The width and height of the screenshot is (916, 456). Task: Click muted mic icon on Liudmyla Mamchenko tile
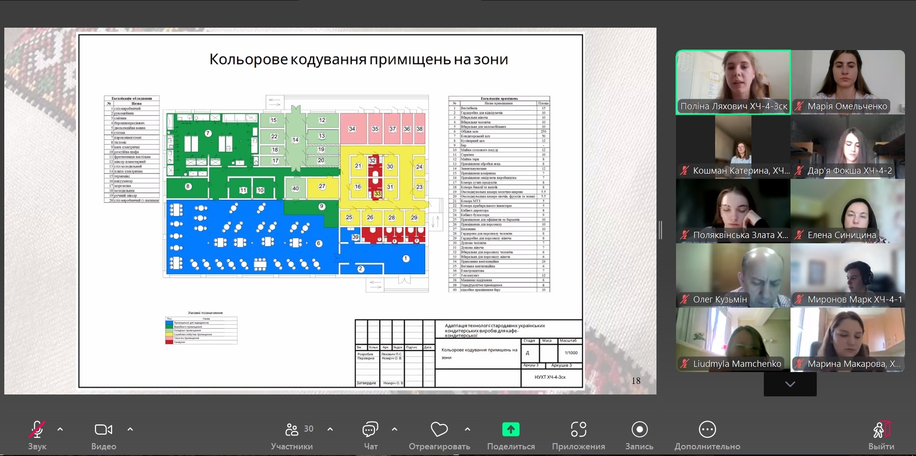point(685,364)
